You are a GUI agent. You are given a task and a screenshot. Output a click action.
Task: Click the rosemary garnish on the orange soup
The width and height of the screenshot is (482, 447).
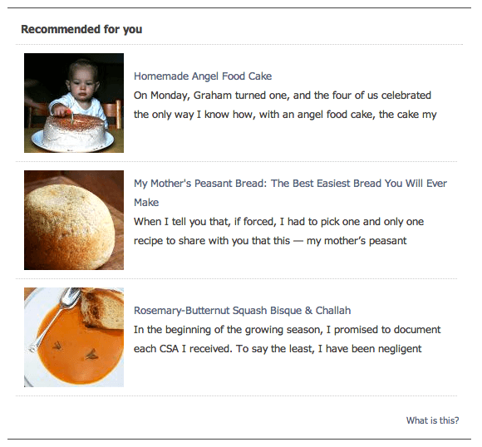92,355
